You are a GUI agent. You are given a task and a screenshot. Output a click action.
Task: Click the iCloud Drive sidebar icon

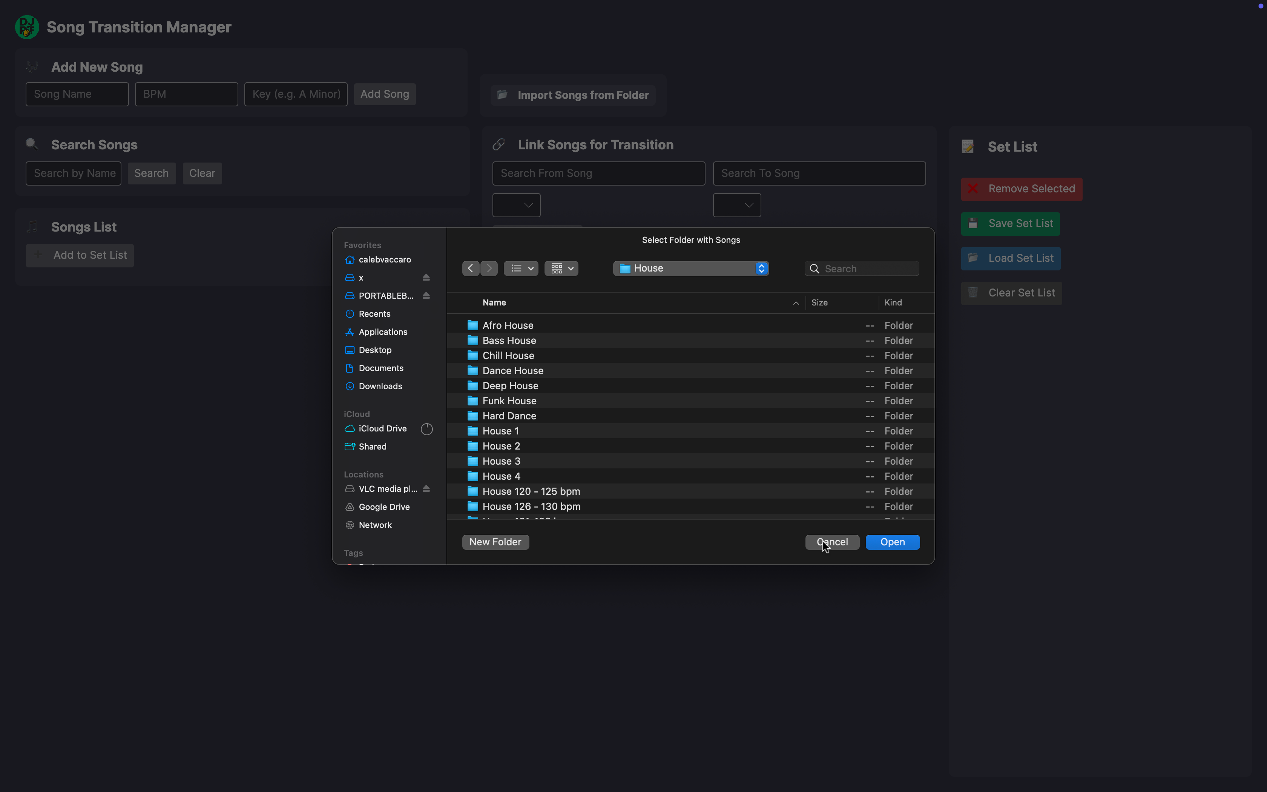[x=350, y=428]
